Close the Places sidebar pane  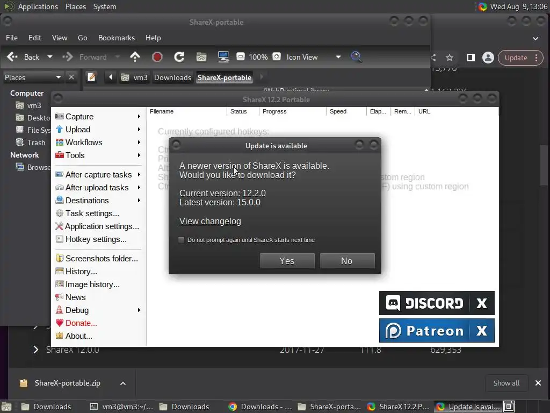(71, 77)
